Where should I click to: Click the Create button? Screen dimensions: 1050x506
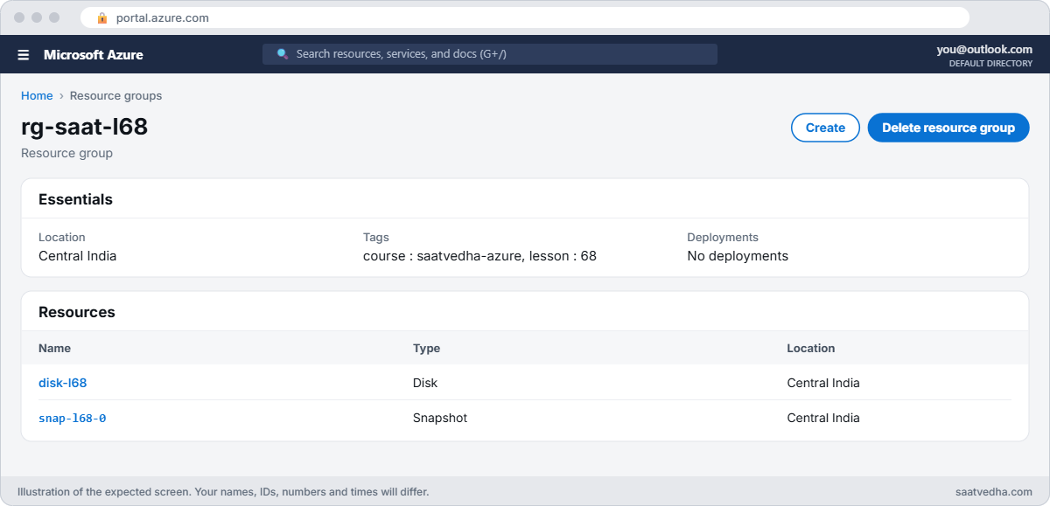[x=825, y=128]
